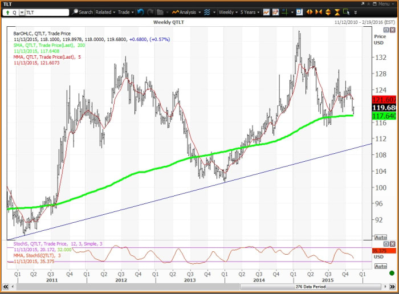Click the horizontal expand arrows icon
The height and width of the screenshot is (294, 399).
pos(310,11)
